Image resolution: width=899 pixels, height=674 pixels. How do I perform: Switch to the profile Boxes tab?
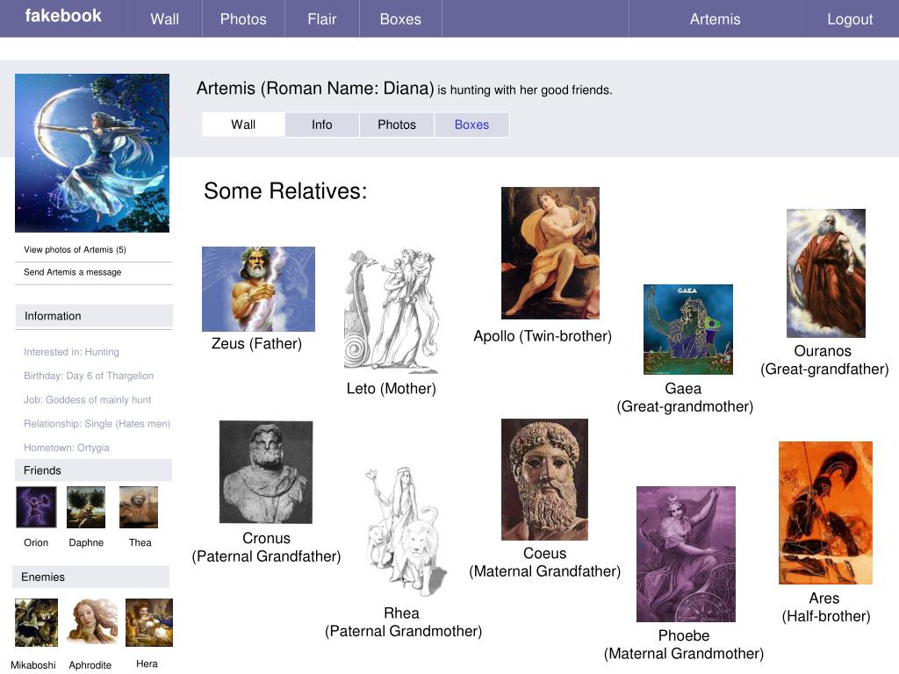[x=471, y=125]
